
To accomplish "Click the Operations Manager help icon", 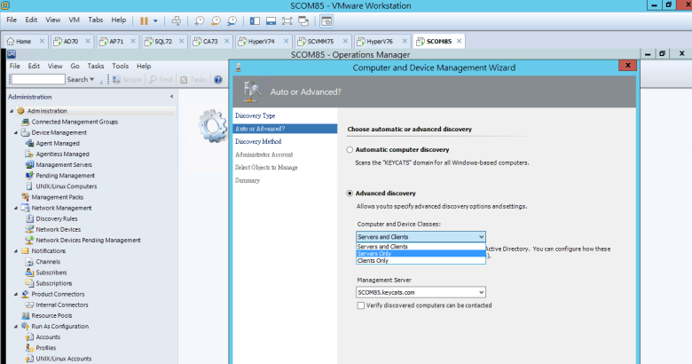I will click(218, 79).
